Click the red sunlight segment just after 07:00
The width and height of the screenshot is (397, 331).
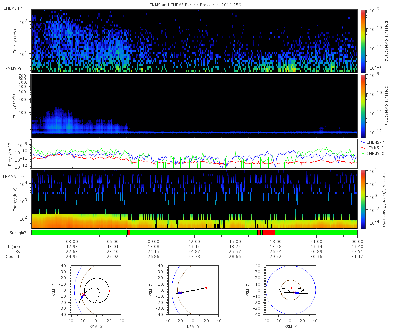(129, 233)
